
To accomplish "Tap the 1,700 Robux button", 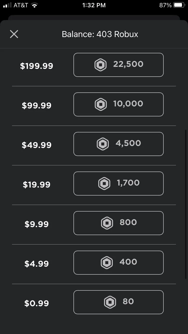I will tap(119, 184).
